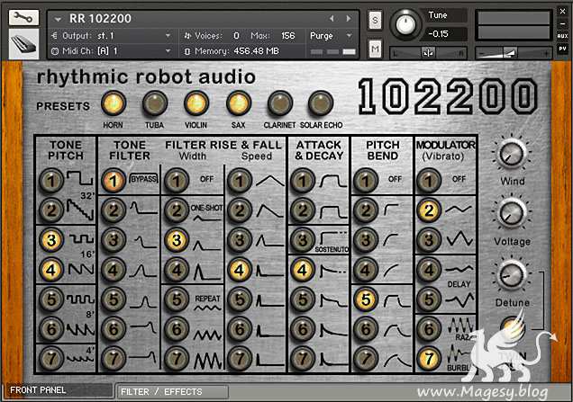Switch to the FRONT PANEL tab
The height and width of the screenshot is (402, 573).
coord(59,390)
